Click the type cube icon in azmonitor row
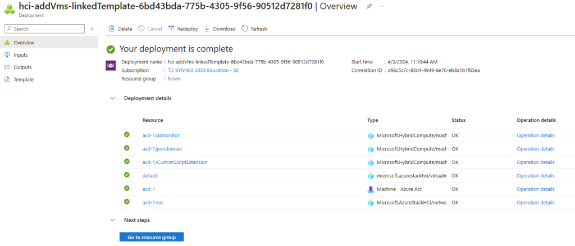575x246 pixels. (371, 136)
